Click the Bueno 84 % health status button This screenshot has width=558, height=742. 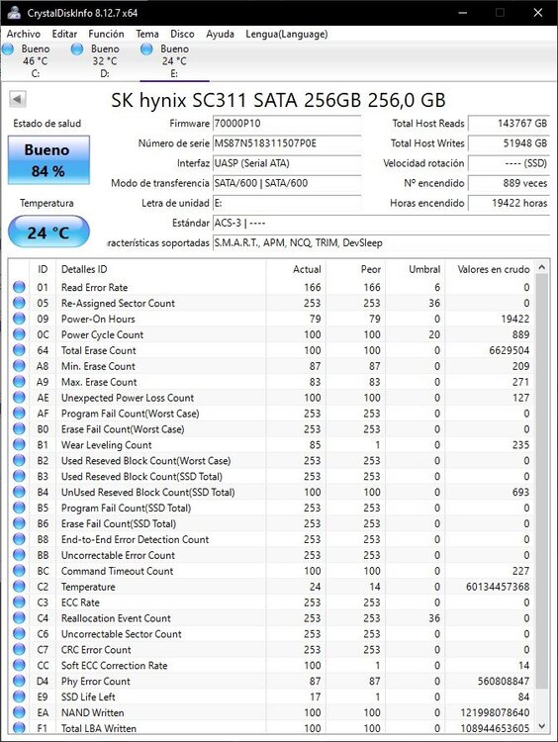click(x=48, y=160)
